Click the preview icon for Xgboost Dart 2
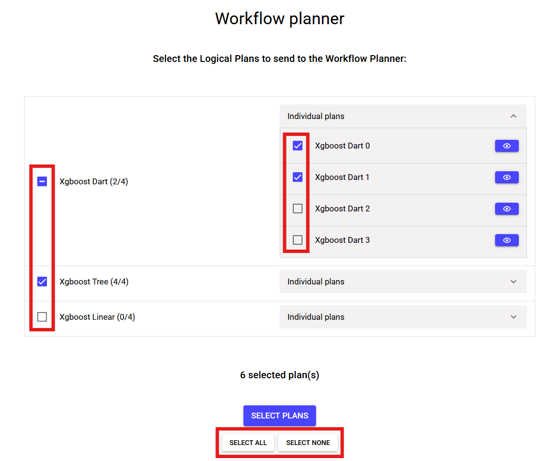Screen dimensions: 558x461 tap(507, 208)
